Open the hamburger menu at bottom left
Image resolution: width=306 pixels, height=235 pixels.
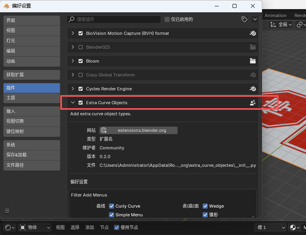coord(7,210)
